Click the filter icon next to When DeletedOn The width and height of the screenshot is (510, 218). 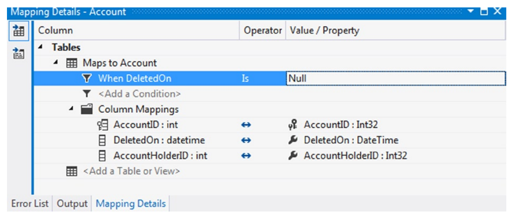click(x=86, y=78)
